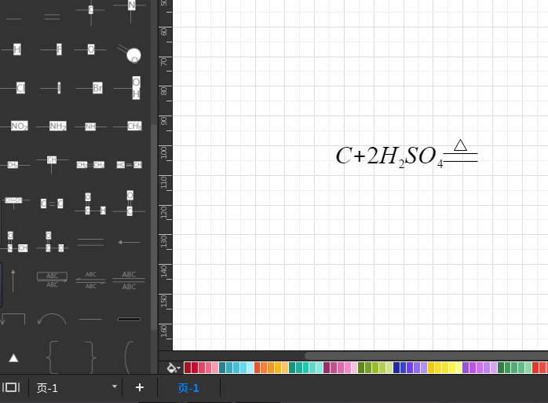Pick the NH group shape
This screenshot has height=403, width=548.
click(90, 126)
